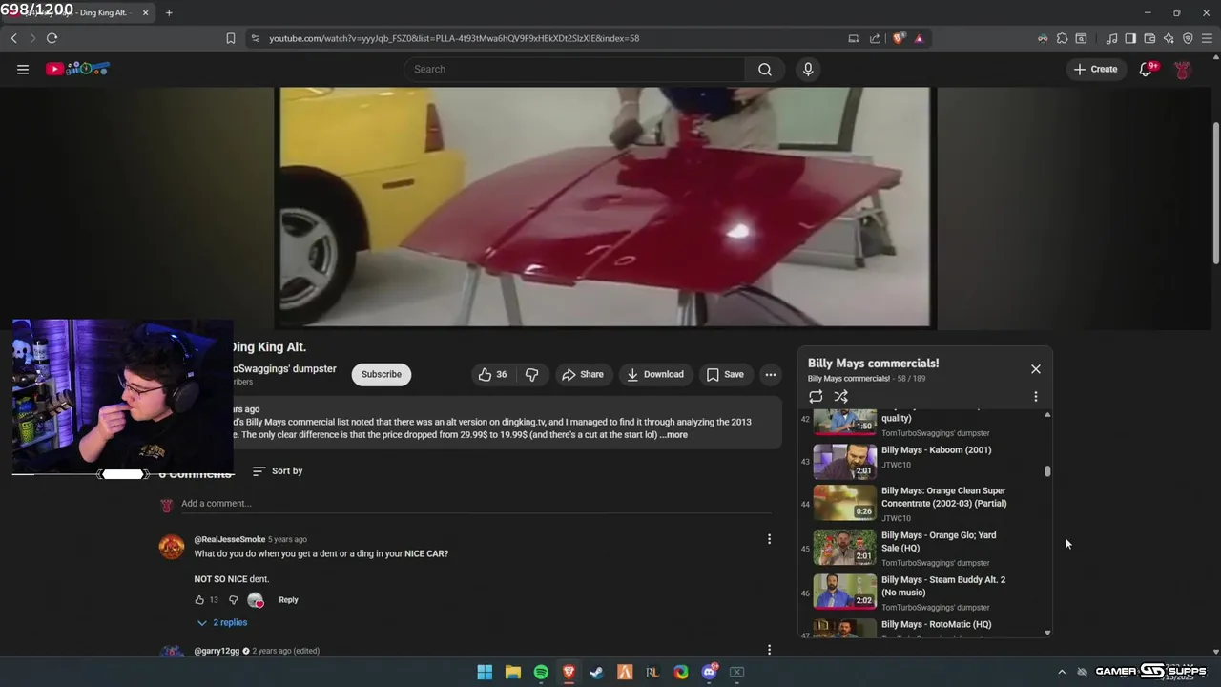This screenshot has width=1221, height=687.
Task: Expand the 2 replies thread
Action: click(222, 622)
